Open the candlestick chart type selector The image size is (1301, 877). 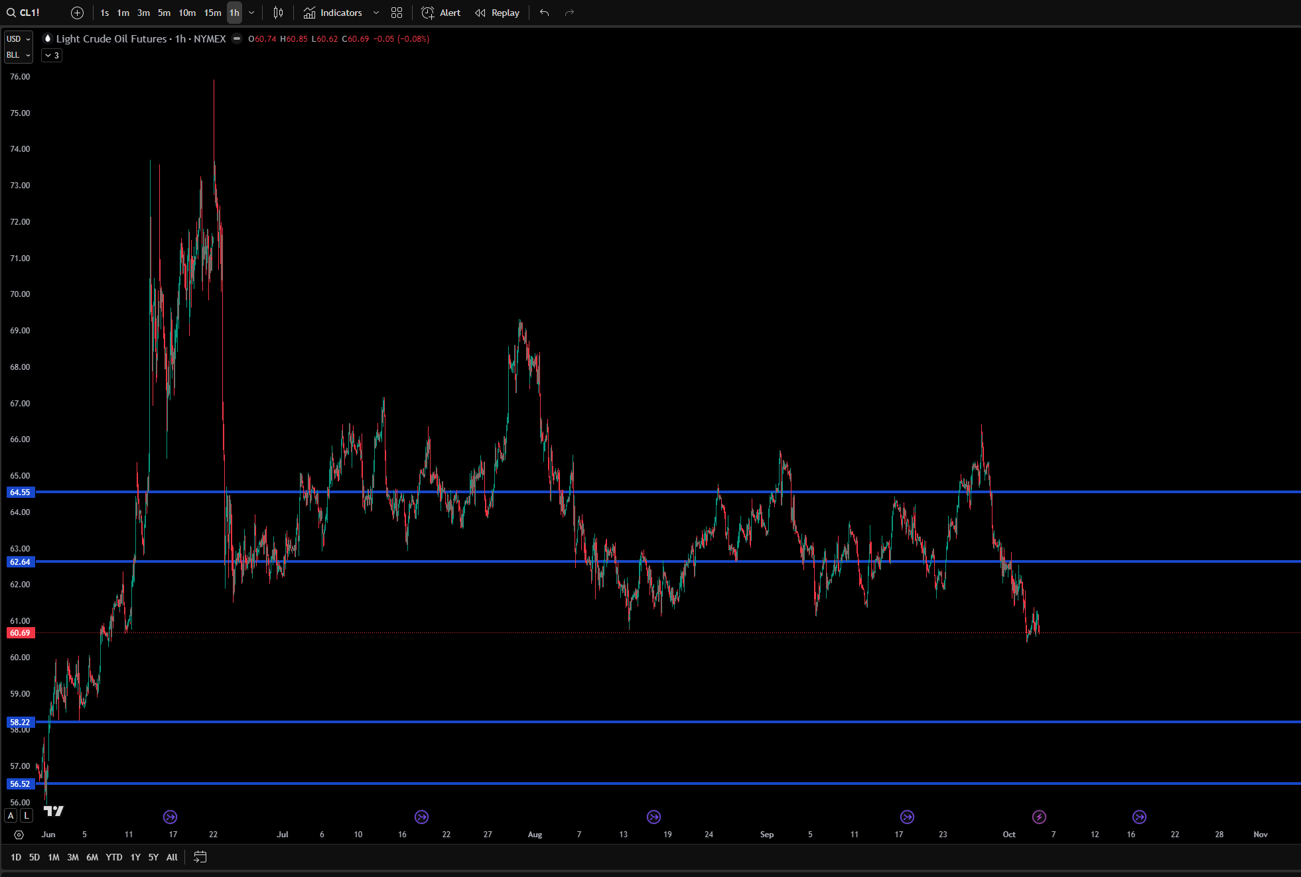pyautogui.click(x=278, y=13)
